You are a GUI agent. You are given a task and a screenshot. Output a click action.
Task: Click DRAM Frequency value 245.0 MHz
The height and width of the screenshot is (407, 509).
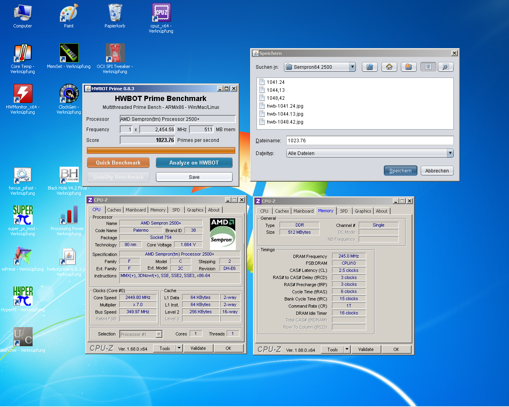pos(349,256)
